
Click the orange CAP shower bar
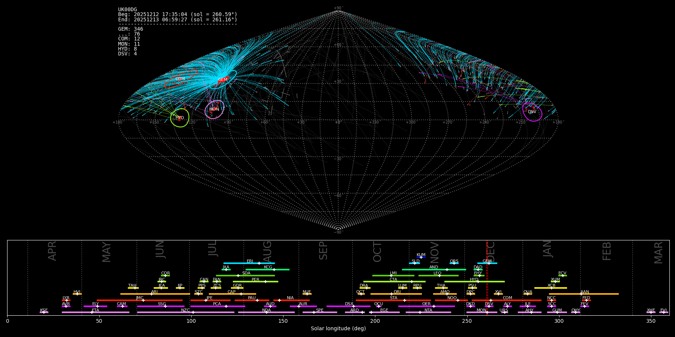click(232, 294)
